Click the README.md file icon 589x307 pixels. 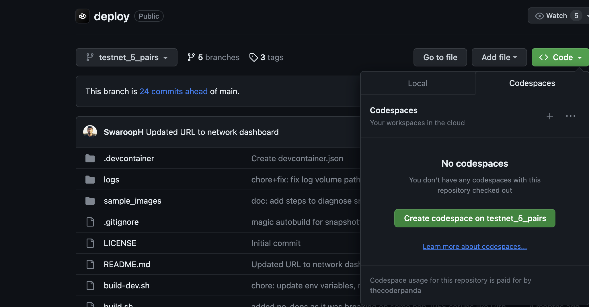coord(90,264)
